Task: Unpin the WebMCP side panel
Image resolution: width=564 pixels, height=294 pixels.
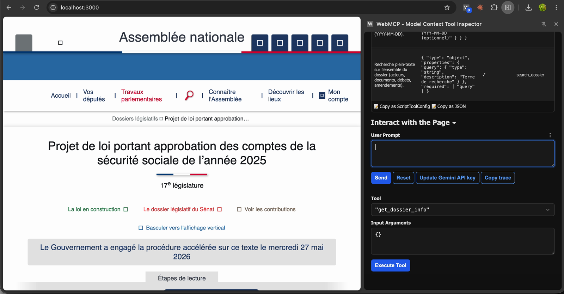Action: click(544, 24)
